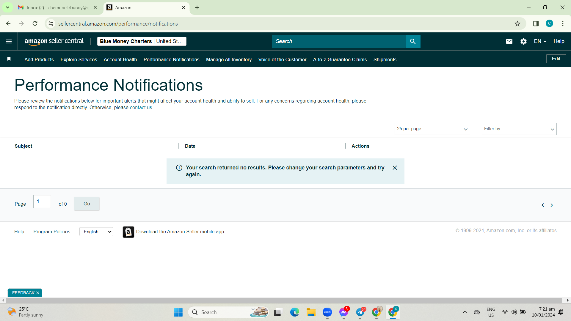Viewport: 571px width, 321px height.
Task: Close the Feedback tab
Action: (x=38, y=293)
